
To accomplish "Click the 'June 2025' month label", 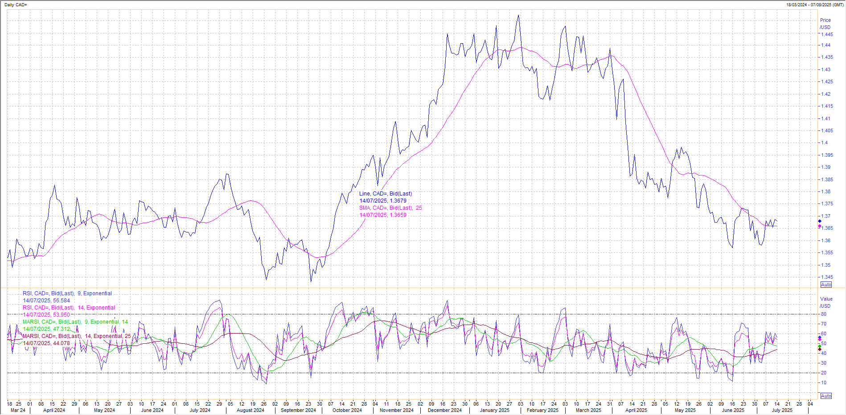I will tap(733, 410).
